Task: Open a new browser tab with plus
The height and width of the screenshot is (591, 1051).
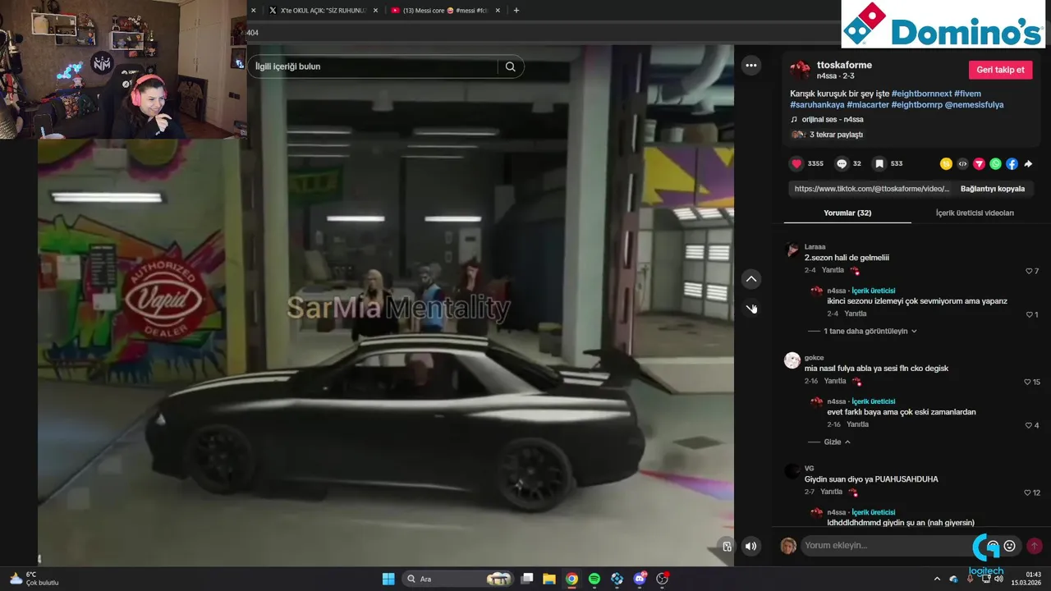Action: [x=516, y=11]
